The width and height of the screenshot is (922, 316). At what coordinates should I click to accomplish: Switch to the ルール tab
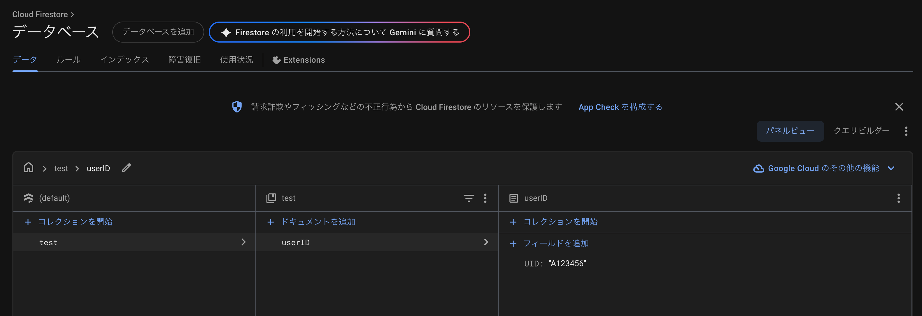(x=68, y=59)
